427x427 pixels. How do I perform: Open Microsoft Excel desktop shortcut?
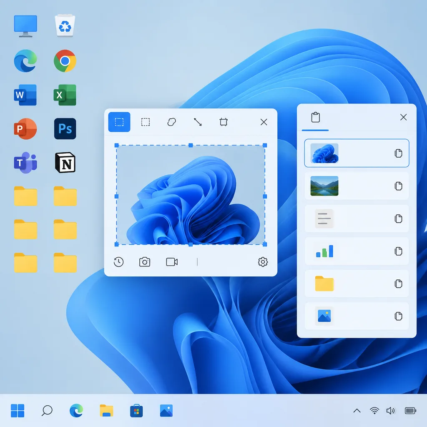point(65,95)
